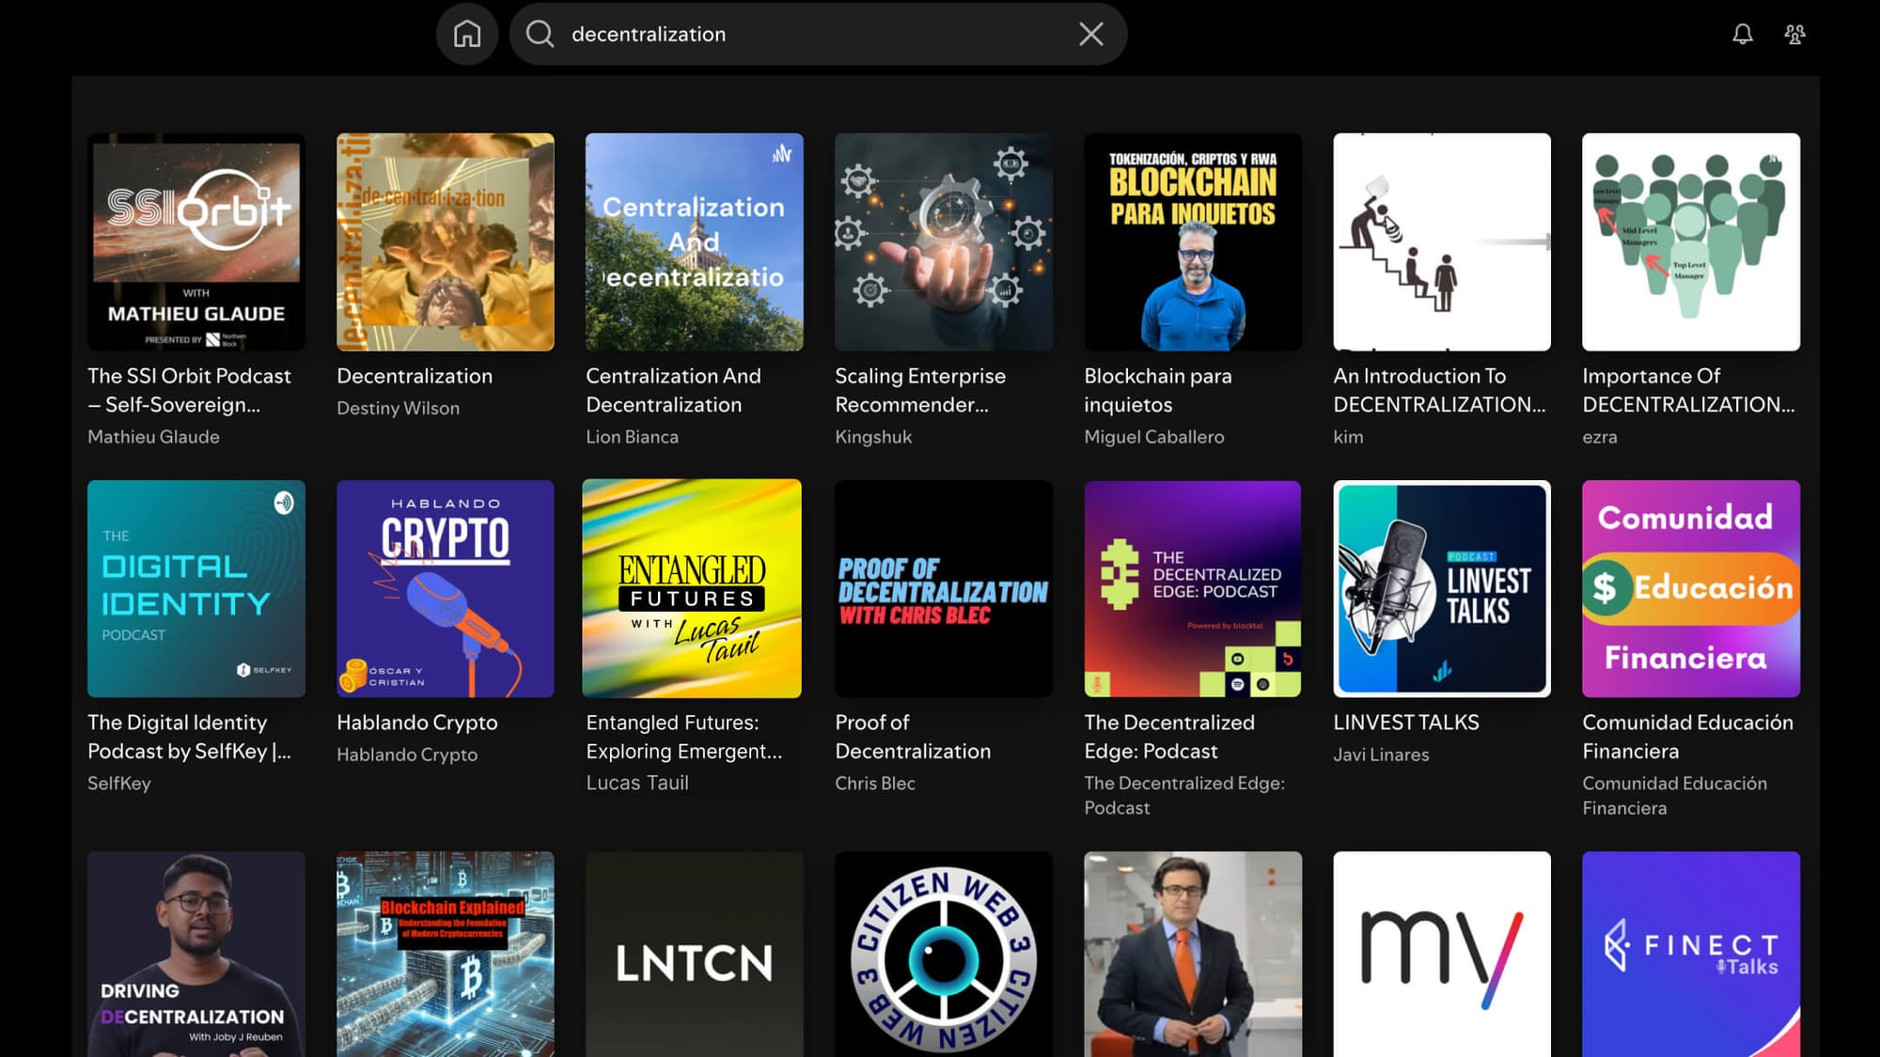The image size is (1880, 1057).
Task: Open Importance Of DECENTRALIZATION cover
Action: (x=1691, y=241)
